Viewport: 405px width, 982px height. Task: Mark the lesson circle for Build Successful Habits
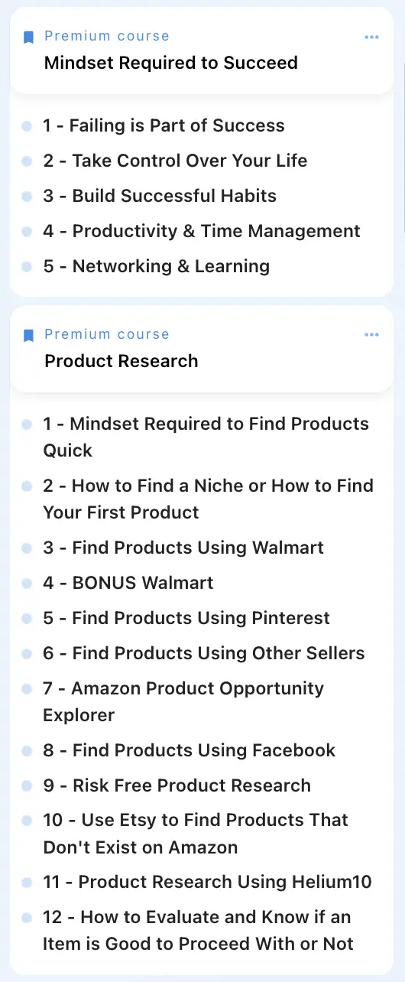(28, 197)
